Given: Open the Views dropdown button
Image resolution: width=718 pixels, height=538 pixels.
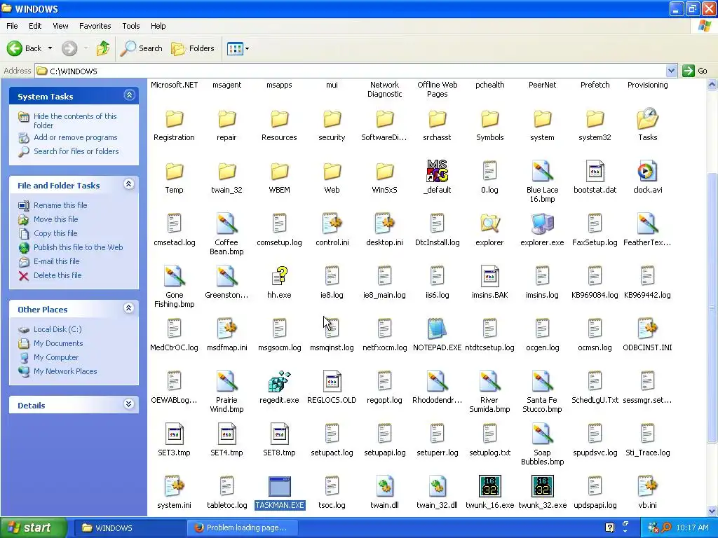Looking at the screenshot, I should click(x=238, y=48).
